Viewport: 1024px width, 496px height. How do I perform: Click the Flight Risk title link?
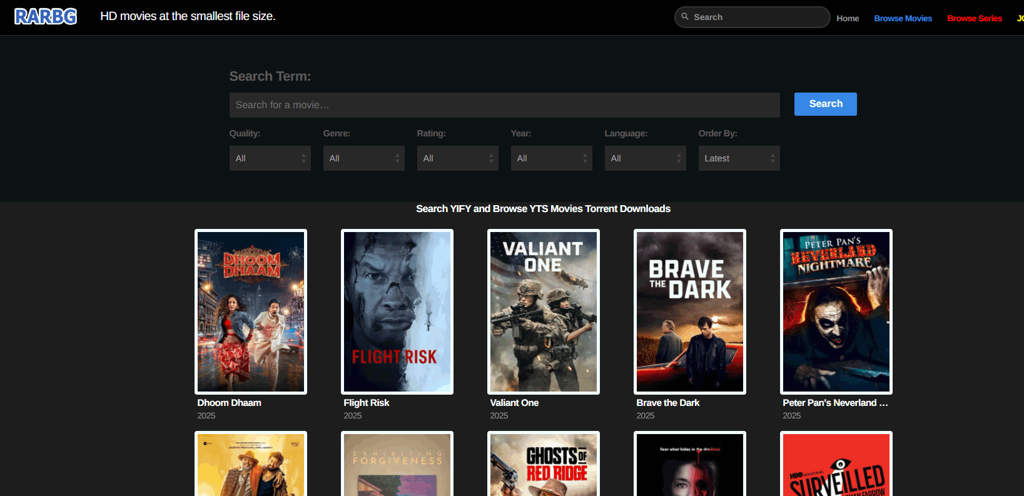366,403
